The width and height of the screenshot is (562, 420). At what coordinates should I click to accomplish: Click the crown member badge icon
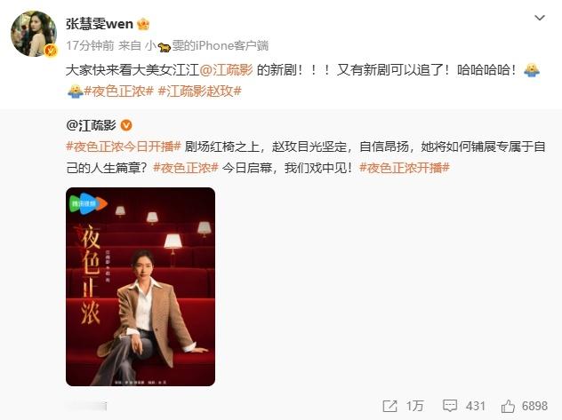(x=143, y=24)
